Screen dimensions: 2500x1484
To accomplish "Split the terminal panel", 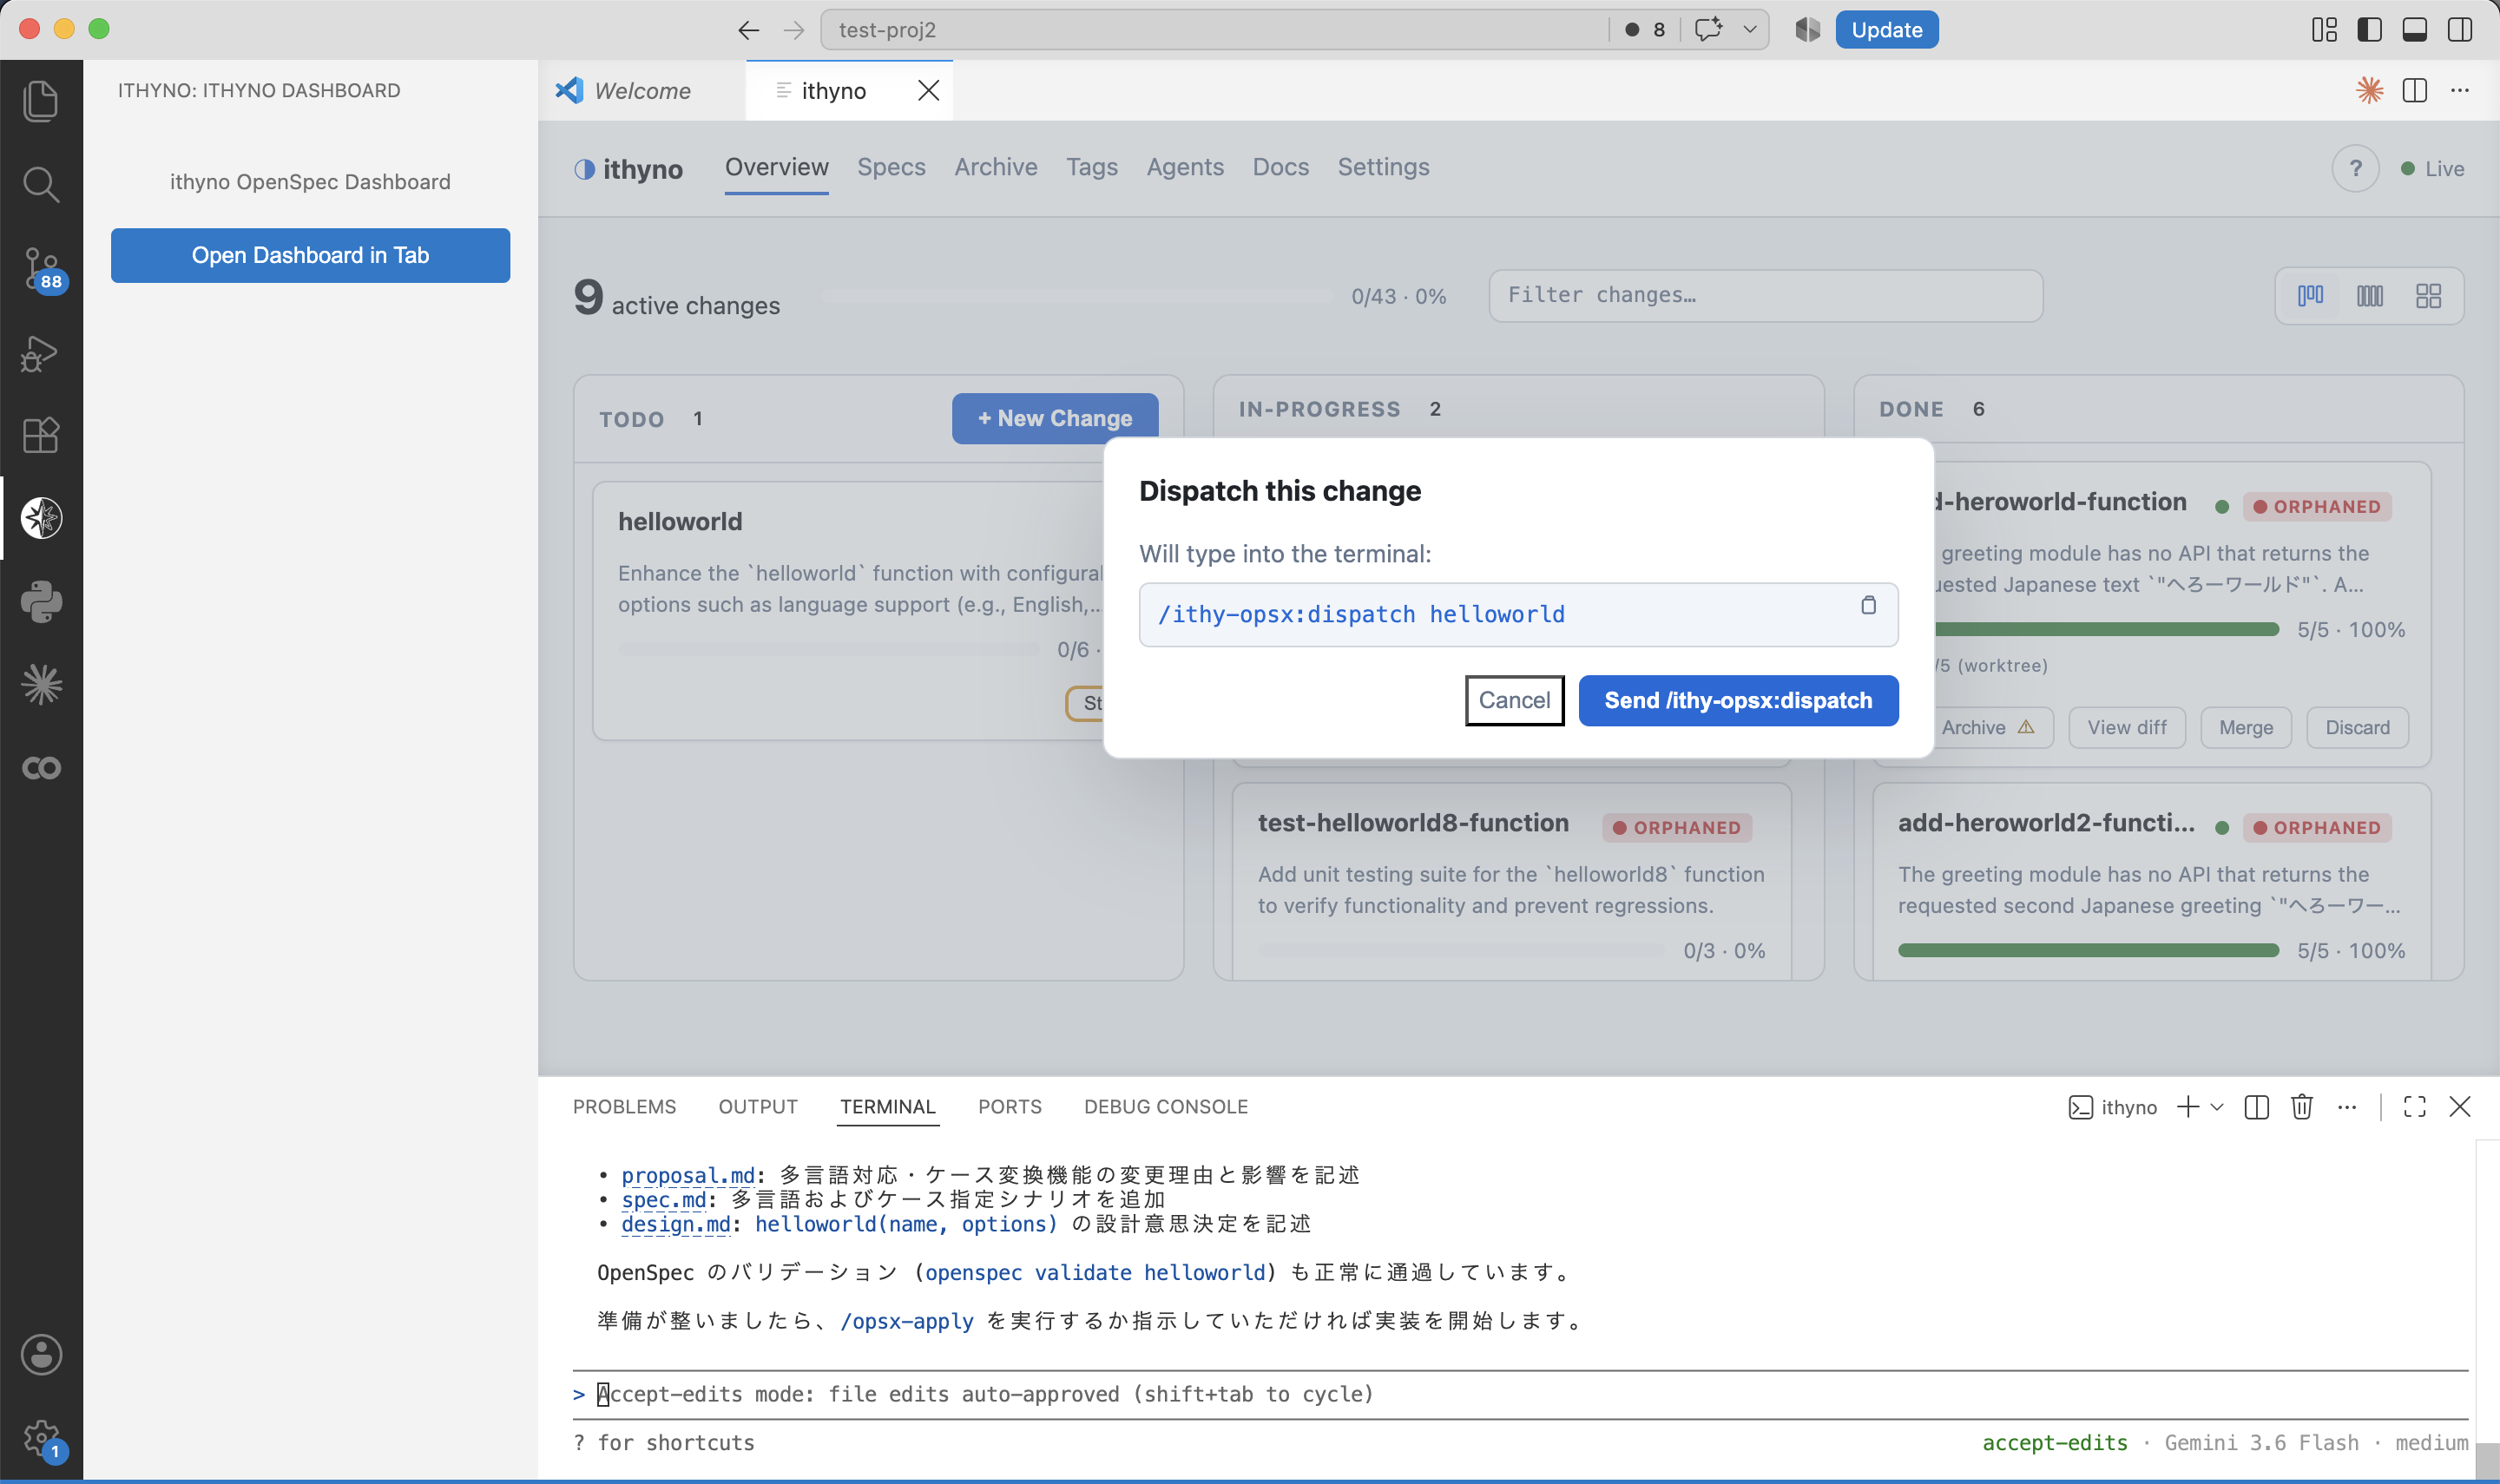I will tap(2256, 1107).
